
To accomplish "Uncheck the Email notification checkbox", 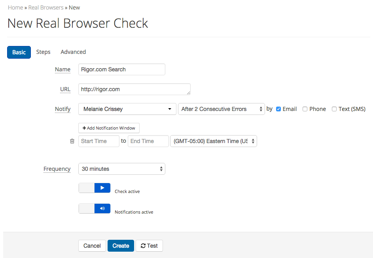I will (278, 109).
